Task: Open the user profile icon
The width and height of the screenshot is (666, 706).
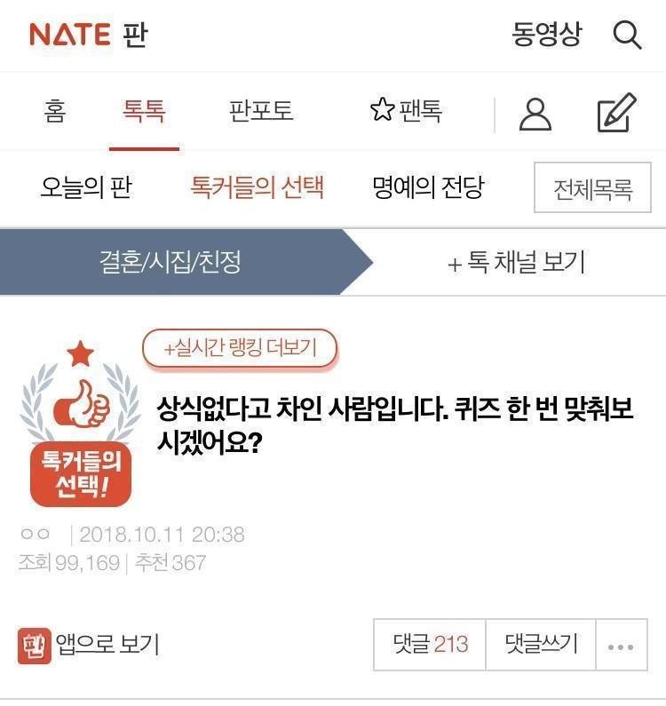Action: click(535, 115)
